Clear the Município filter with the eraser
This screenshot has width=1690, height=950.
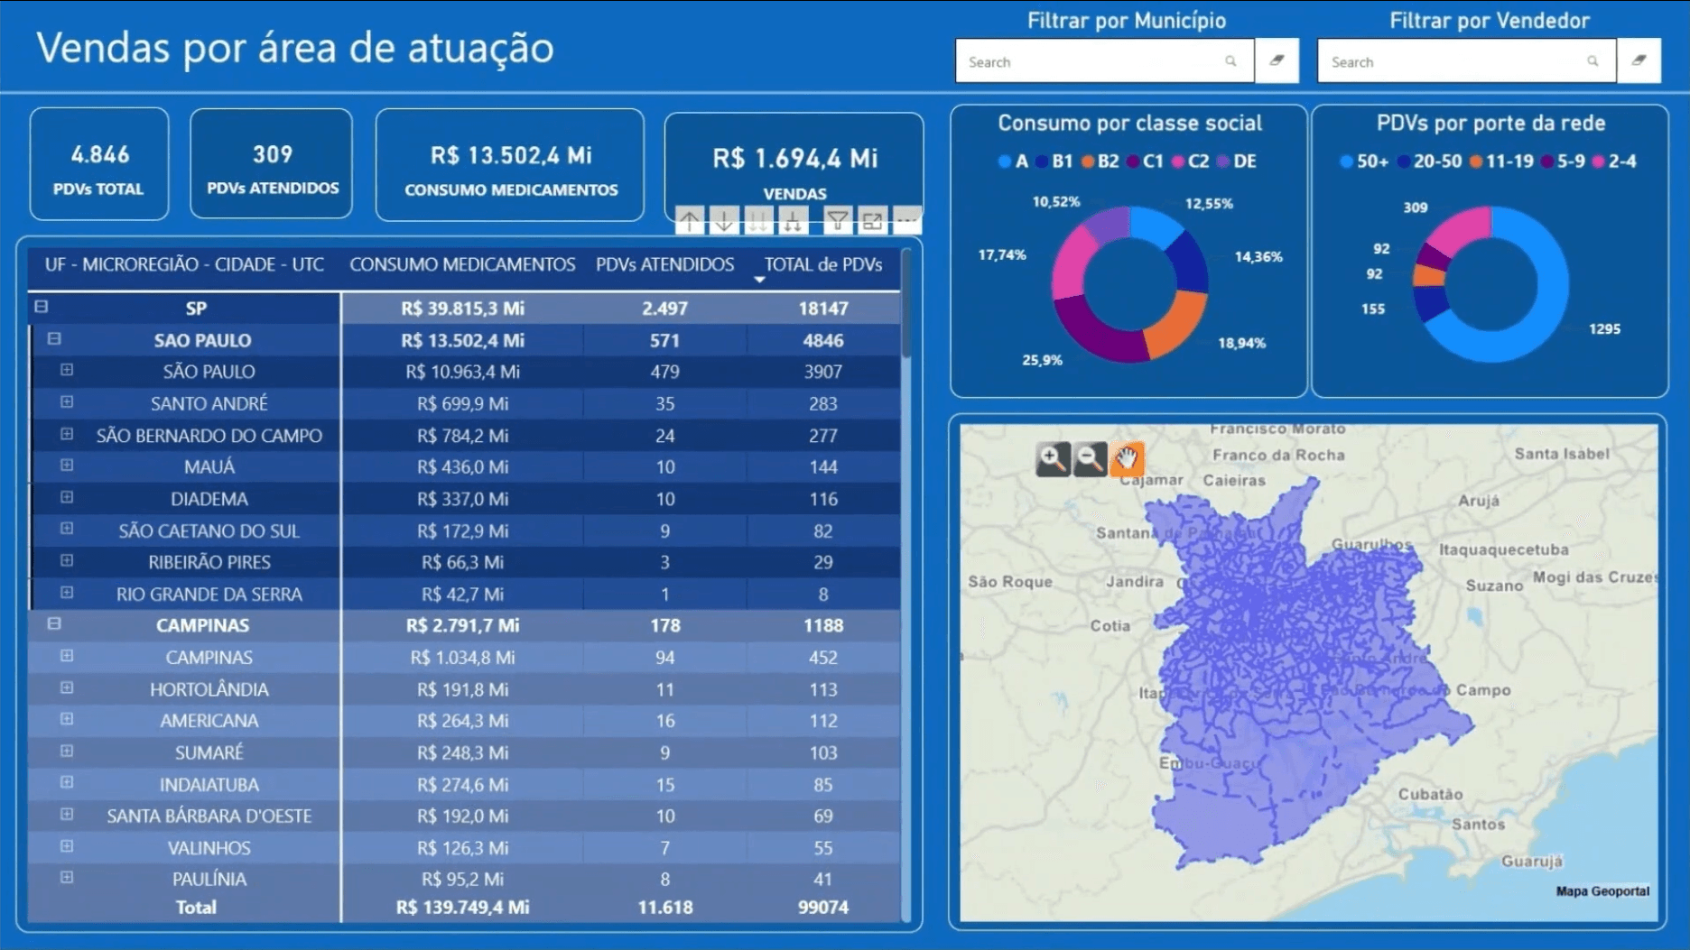1277,61
